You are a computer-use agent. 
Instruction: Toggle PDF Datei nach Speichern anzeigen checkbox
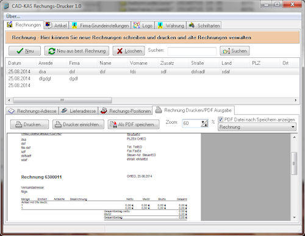220,120
